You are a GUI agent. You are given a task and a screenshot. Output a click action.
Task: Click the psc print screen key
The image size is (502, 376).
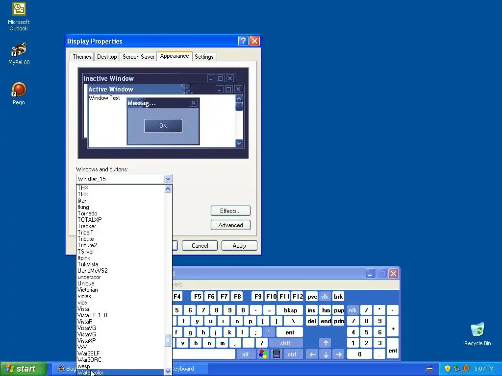point(312,296)
